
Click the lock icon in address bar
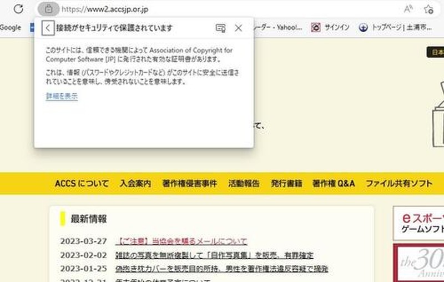coord(49,9)
